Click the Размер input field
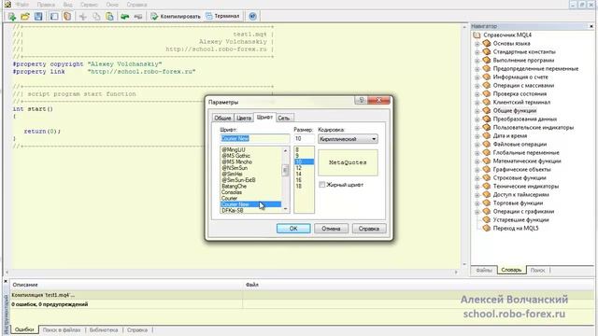 tap(304, 139)
